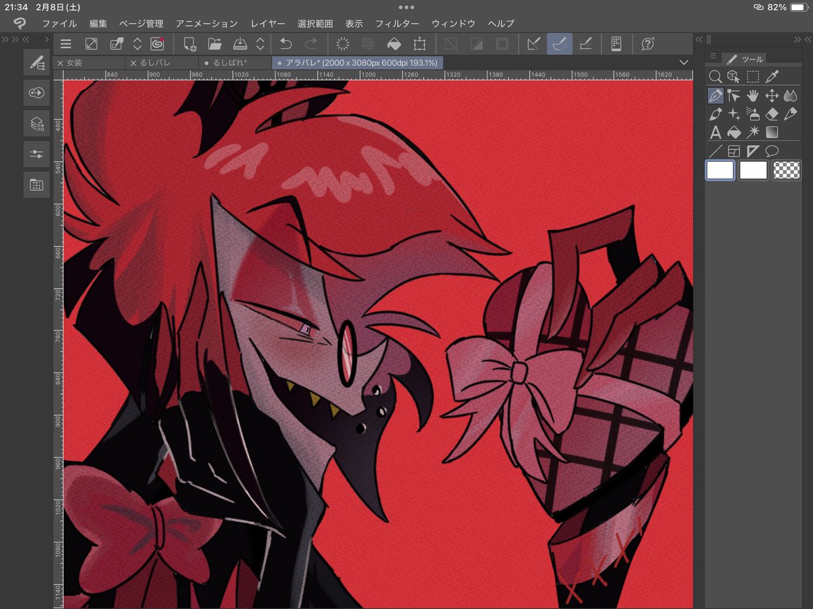Click the Clip Studio logo beside ファイル
Viewport: 813px width, 609px height.
pos(20,24)
